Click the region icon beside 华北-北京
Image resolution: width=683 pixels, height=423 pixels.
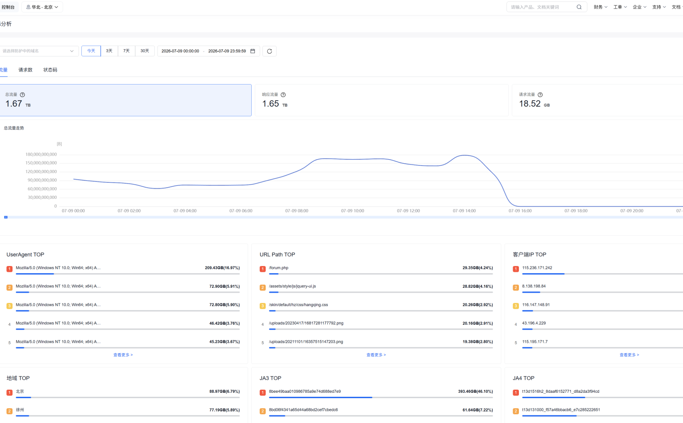(x=28, y=7)
